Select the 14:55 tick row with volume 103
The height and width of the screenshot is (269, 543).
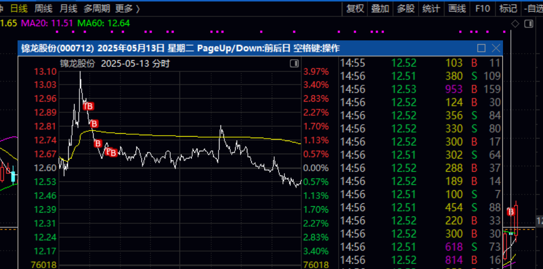point(421,63)
